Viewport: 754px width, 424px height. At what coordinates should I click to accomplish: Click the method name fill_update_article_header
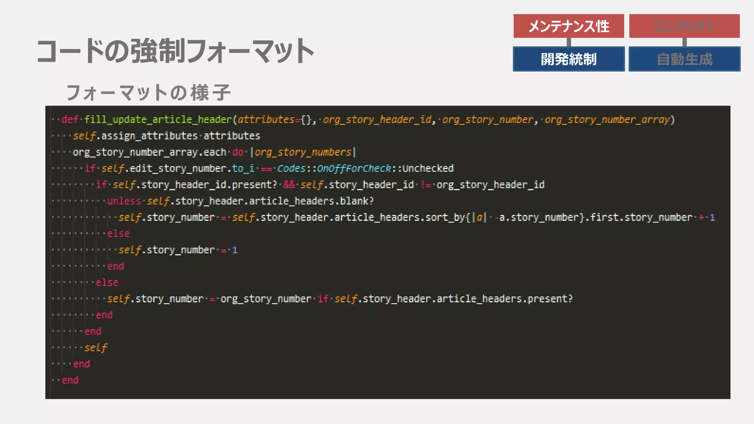pos(158,120)
